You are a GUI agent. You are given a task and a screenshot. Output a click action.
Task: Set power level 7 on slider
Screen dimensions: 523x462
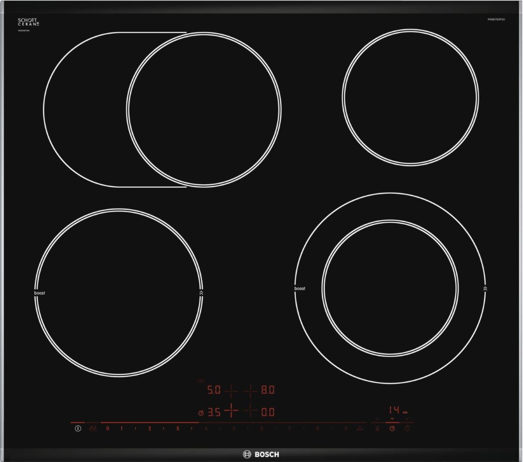tap(290, 429)
